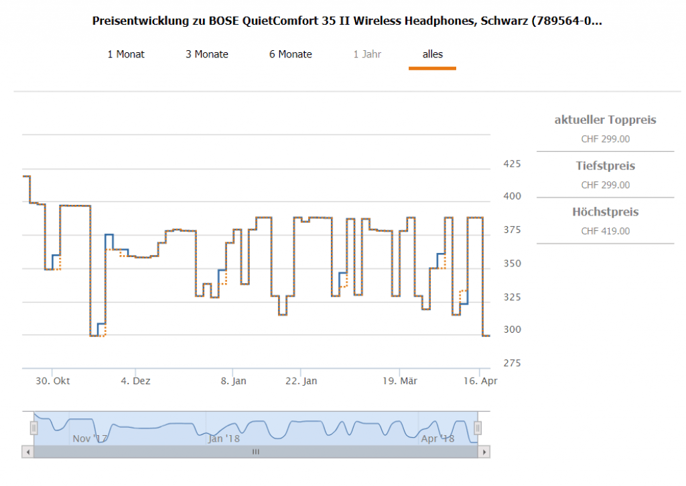Click the 22. Jan date label
This screenshot has width=686, height=486.
point(301,381)
